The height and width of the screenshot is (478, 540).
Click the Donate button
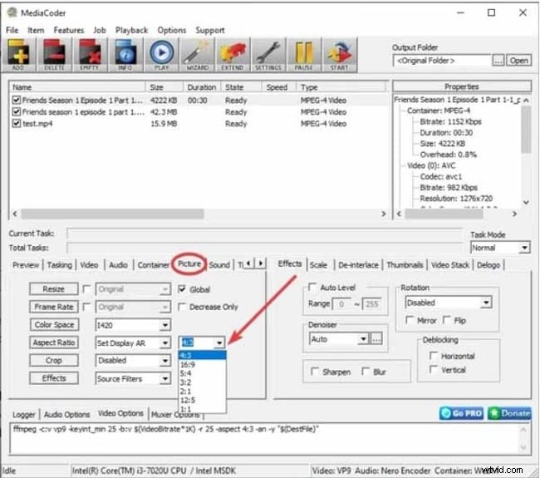point(509,413)
